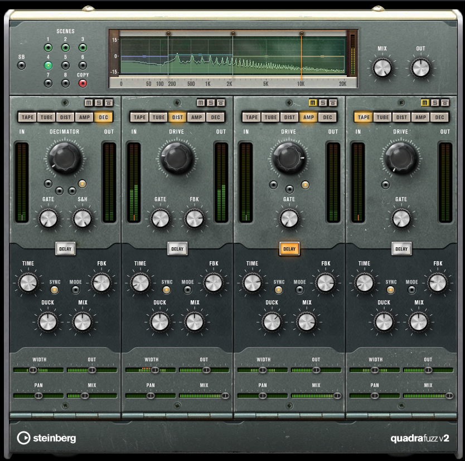The width and height of the screenshot is (465, 461).
Task: Click the FBK knob beside GATE in band 2
Action: (195, 219)
